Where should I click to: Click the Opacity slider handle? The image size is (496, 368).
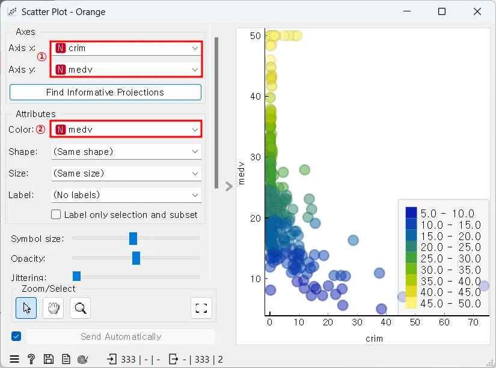(136, 258)
